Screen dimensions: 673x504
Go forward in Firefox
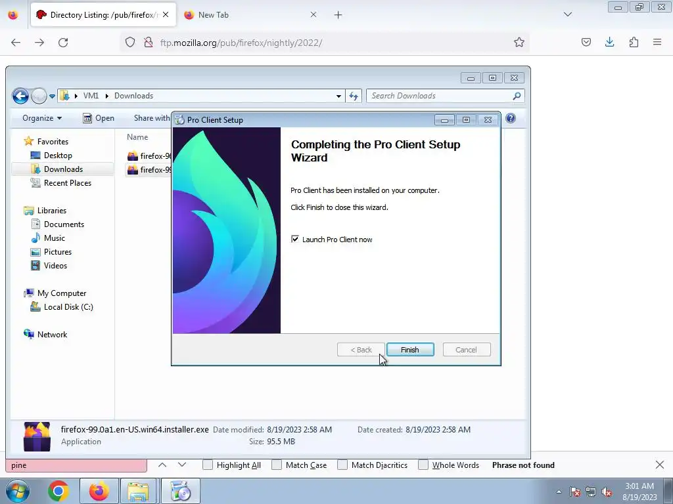tap(39, 43)
